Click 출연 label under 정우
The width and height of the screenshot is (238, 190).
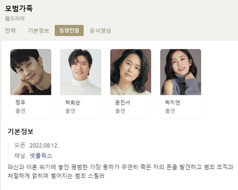tap(20, 111)
